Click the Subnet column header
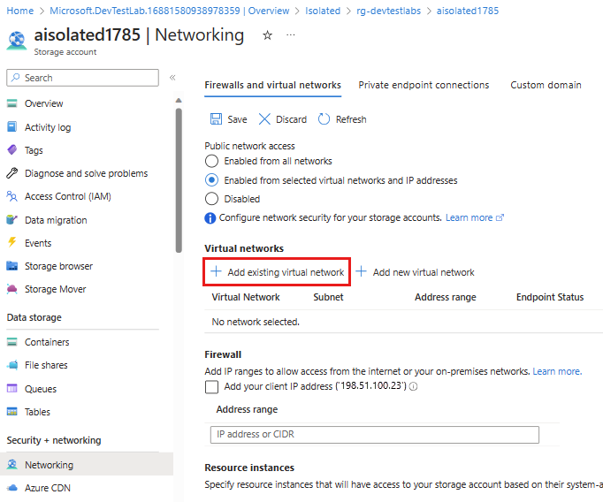This screenshot has width=603, height=502. (x=328, y=297)
